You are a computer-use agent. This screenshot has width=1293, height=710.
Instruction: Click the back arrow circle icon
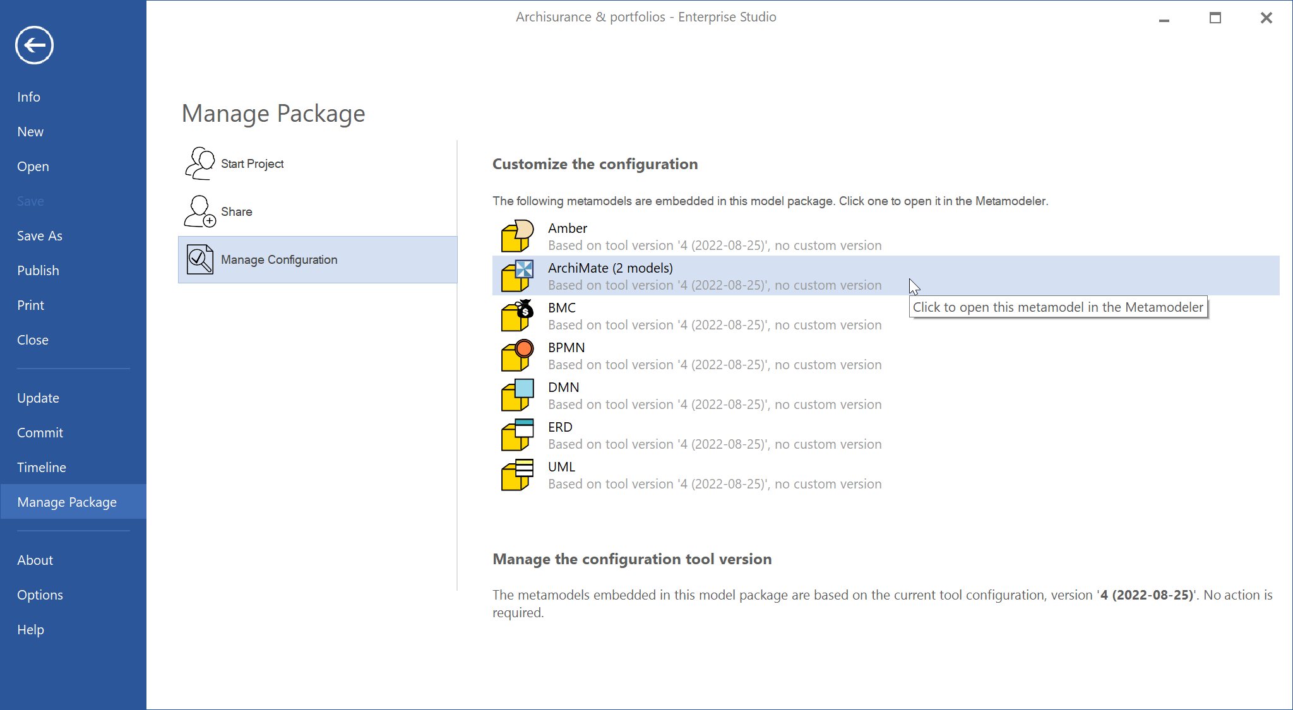[34, 45]
